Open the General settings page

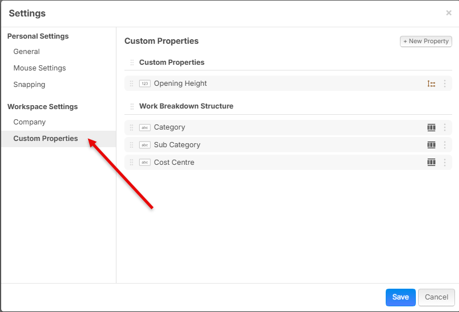tap(26, 52)
